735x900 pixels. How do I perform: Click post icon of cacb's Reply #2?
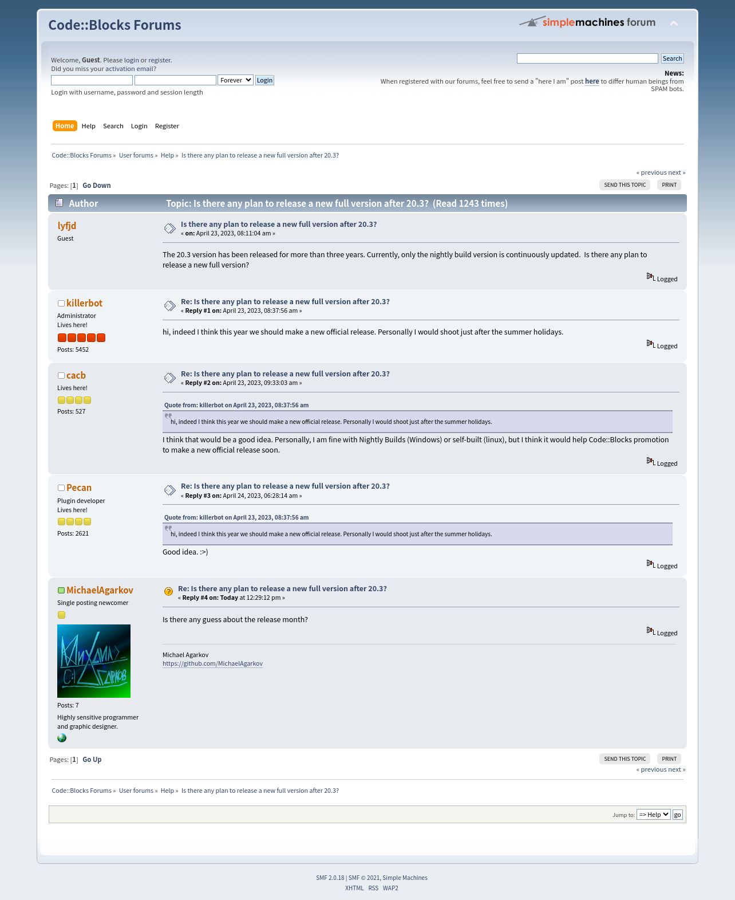tap(170, 378)
